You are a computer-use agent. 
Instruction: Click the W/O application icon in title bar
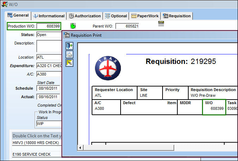tap(4, 4)
